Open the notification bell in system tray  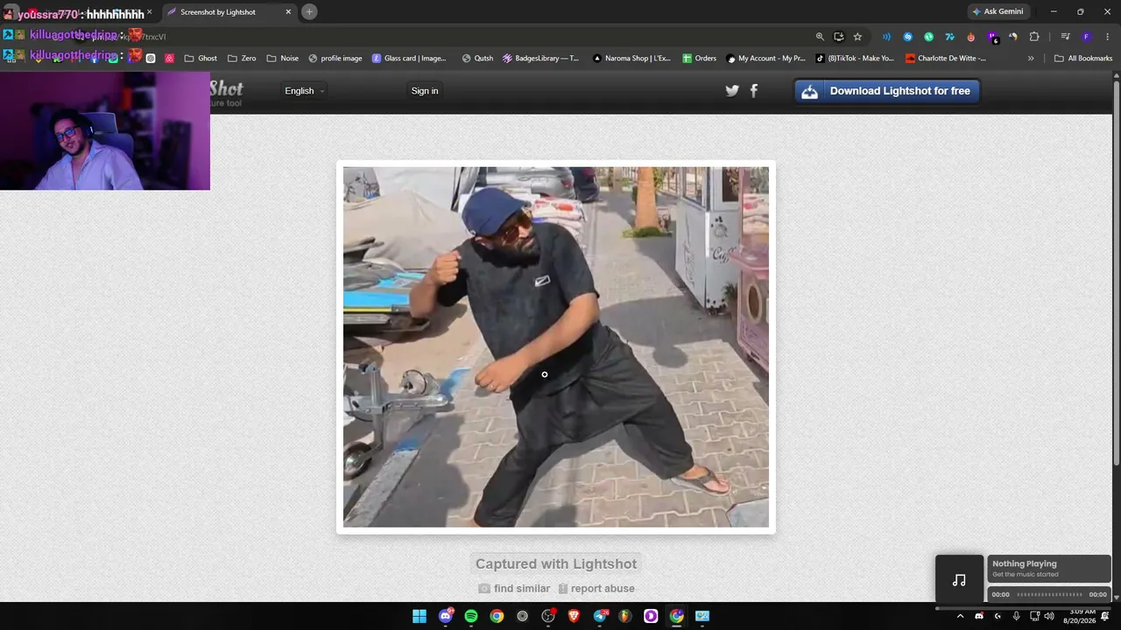point(1105,616)
